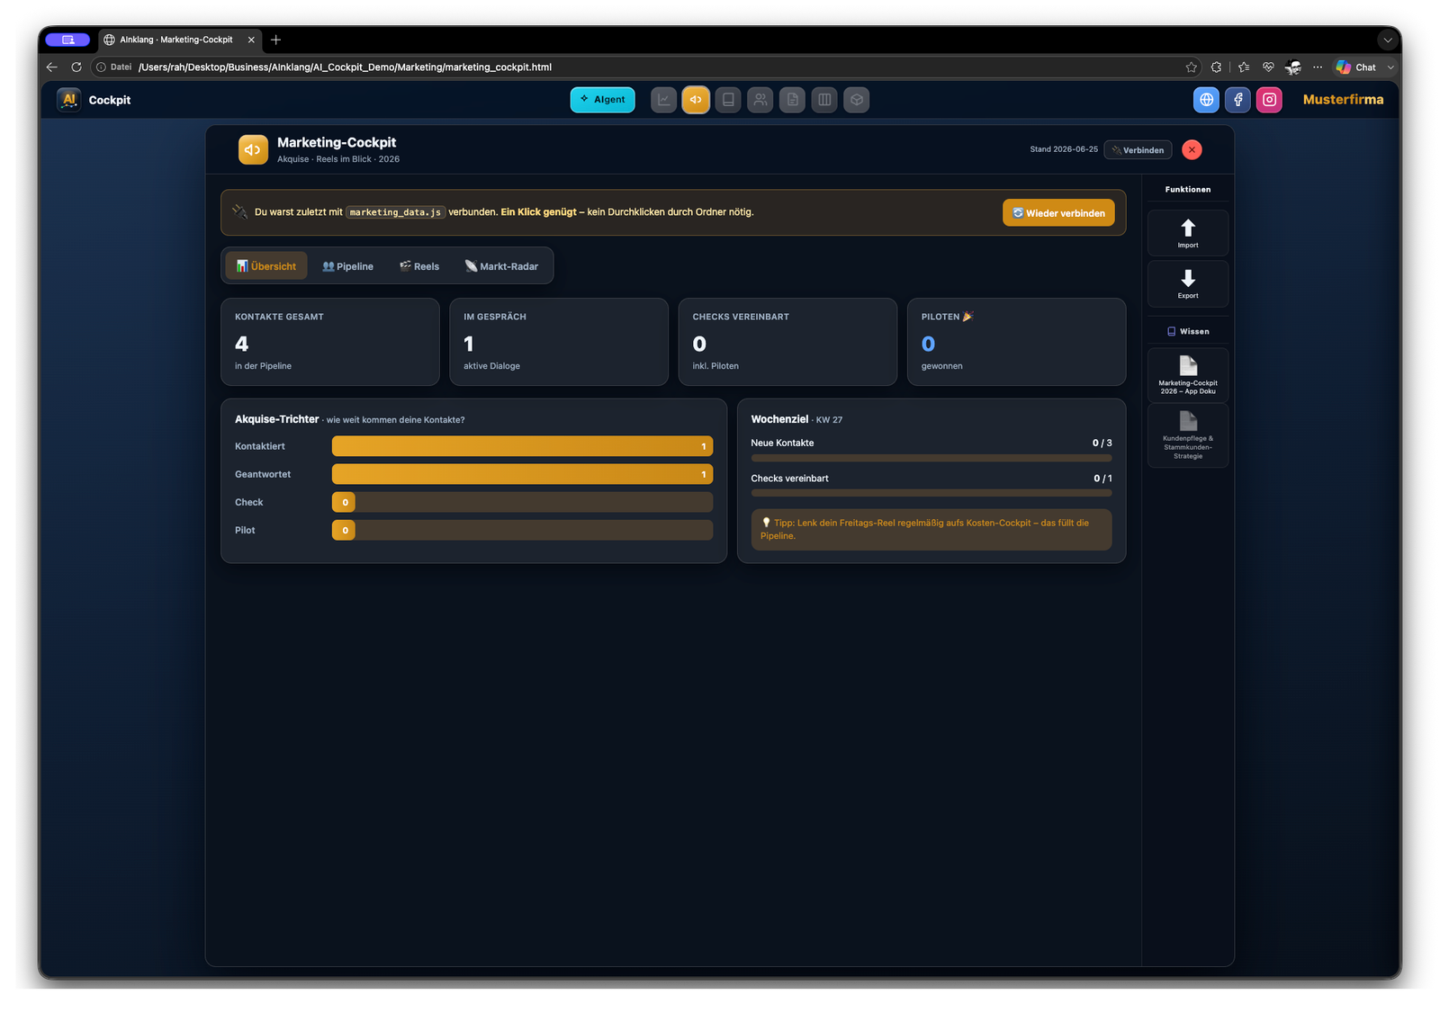Expand the Chat dropdown chevron

pyautogui.click(x=1390, y=67)
